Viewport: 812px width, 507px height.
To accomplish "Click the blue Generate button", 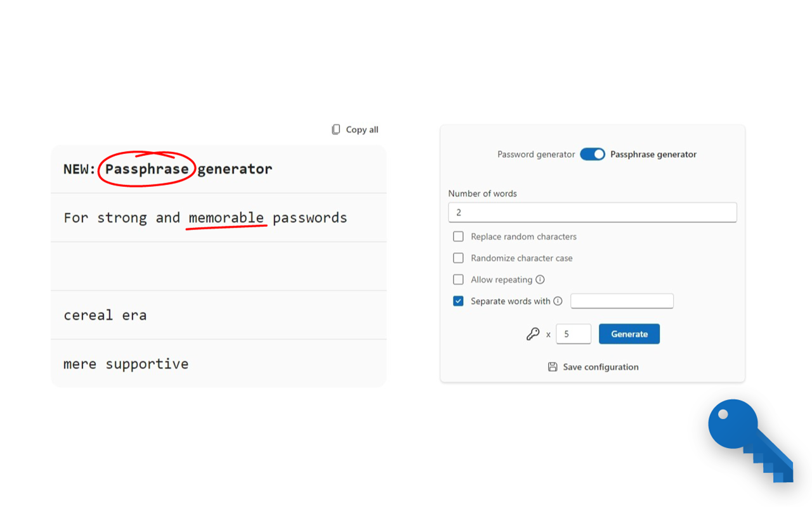I will (x=629, y=334).
